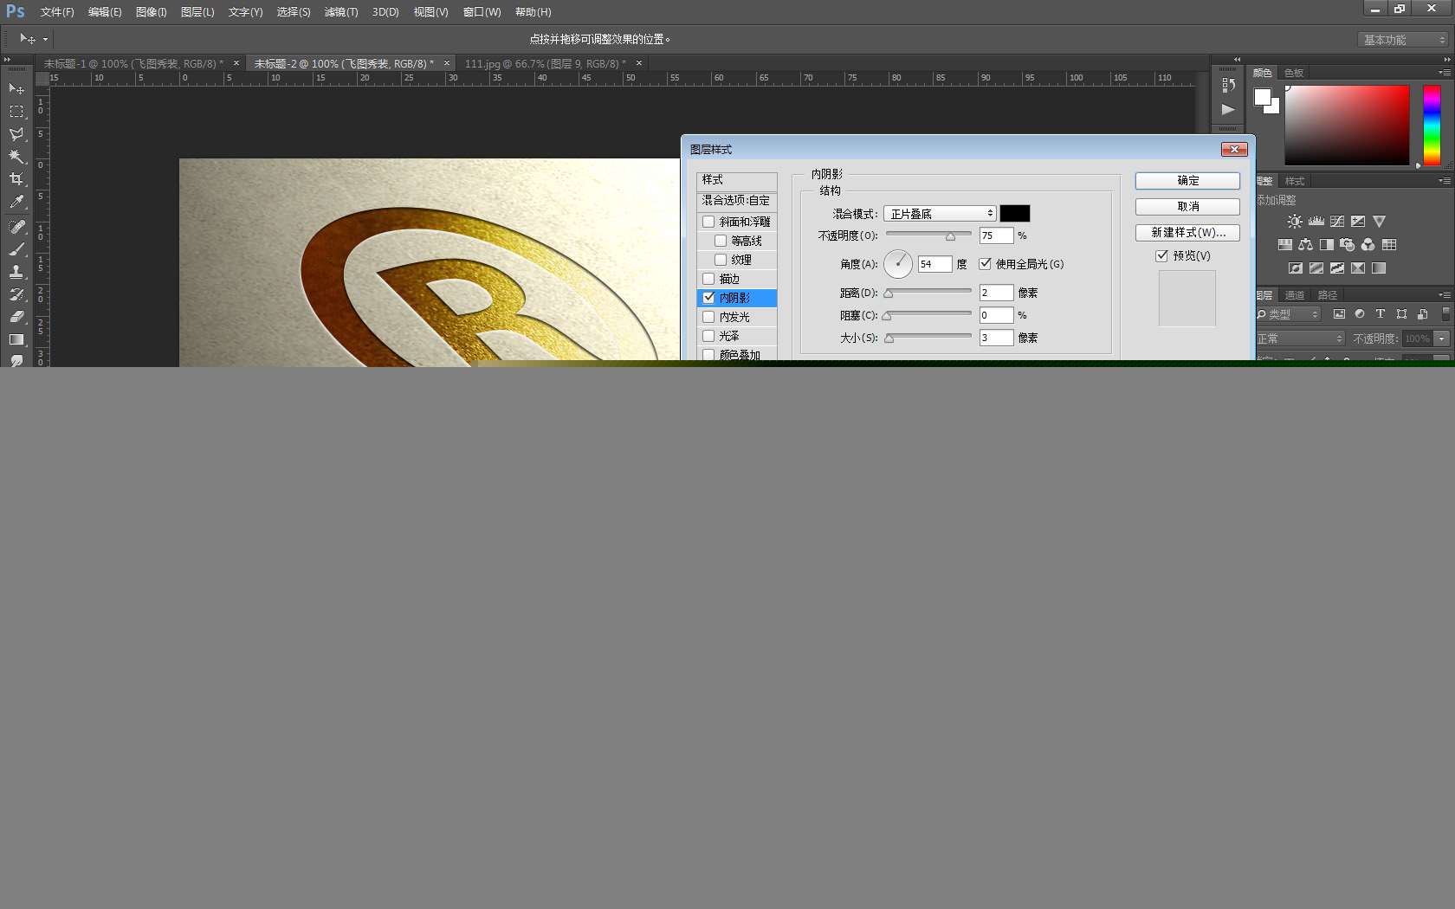The height and width of the screenshot is (909, 1455).
Task: Click 新建样式(W)... button
Action: (1187, 233)
